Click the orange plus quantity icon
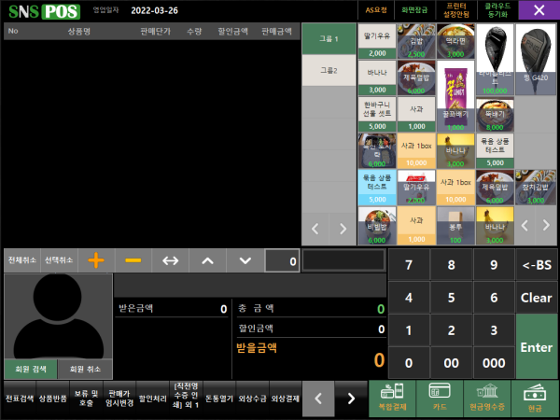 point(95,260)
